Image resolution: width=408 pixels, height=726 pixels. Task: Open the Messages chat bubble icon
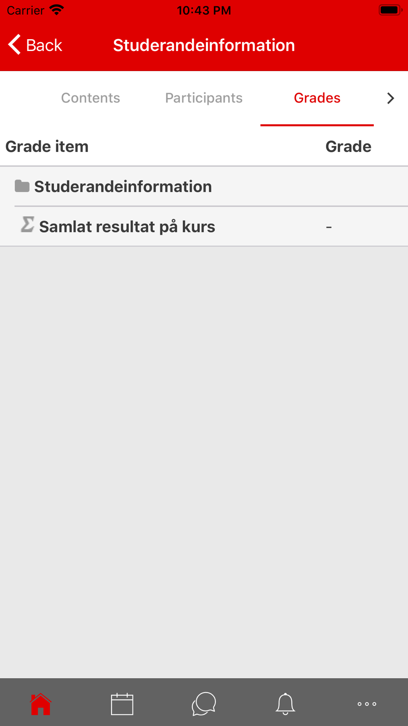coord(204,704)
